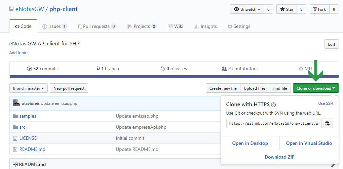Open the eNotasGW organization link

click(x=30, y=9)
